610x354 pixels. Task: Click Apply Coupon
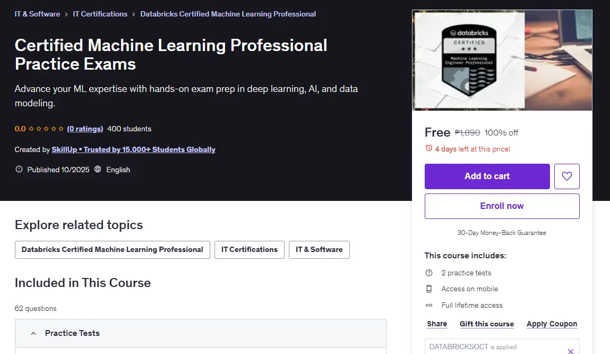552,324
